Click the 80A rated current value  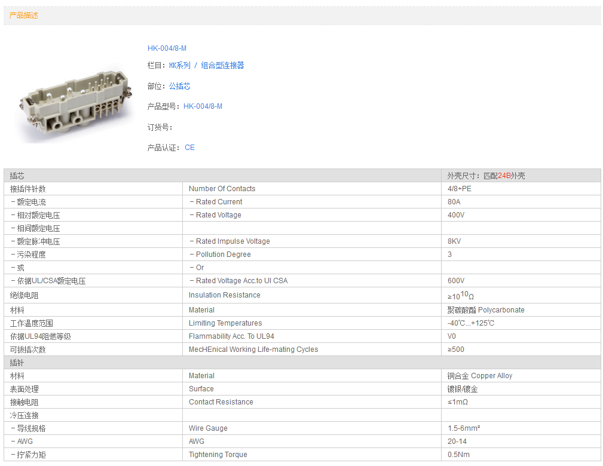coord(454,202)
